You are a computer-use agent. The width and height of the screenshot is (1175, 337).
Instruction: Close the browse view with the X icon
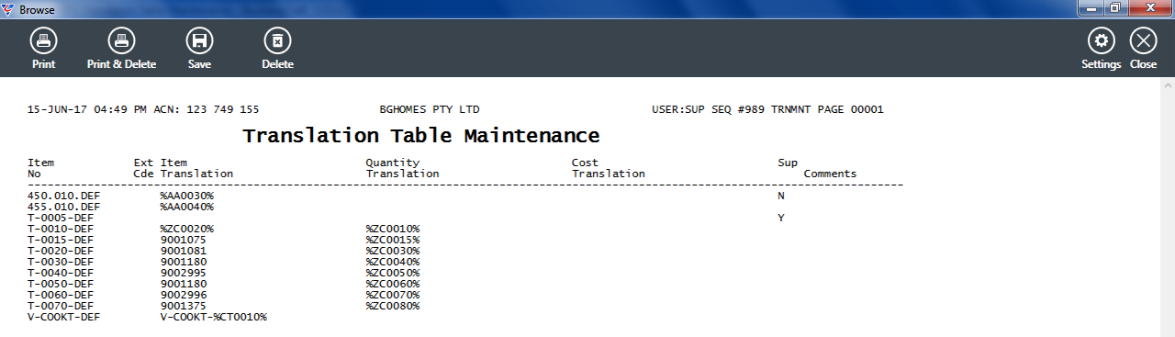[1143, 40]
